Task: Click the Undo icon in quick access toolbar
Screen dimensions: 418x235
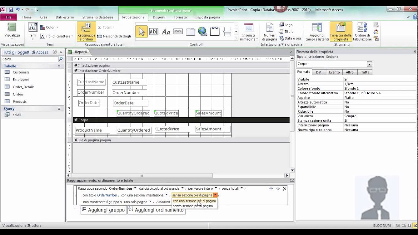Action: coord(18,10)
